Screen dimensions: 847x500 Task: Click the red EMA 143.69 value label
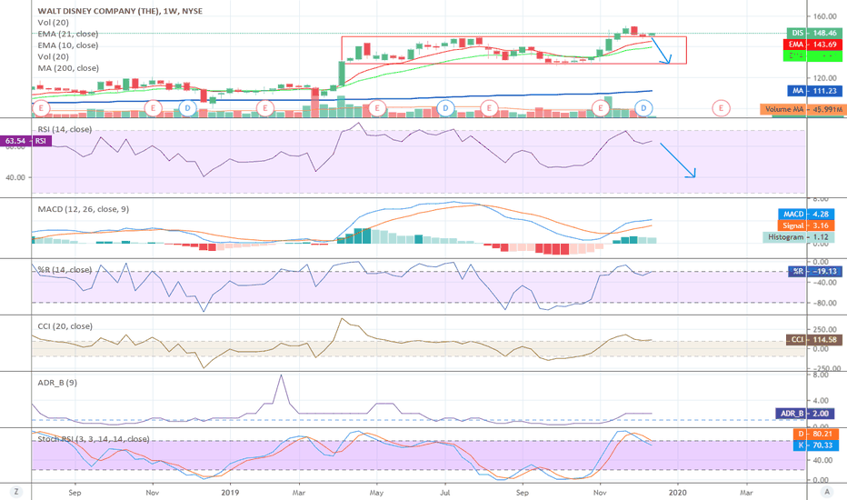812,45
